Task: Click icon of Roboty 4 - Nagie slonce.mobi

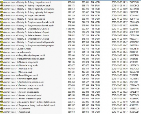Action: 1,15
